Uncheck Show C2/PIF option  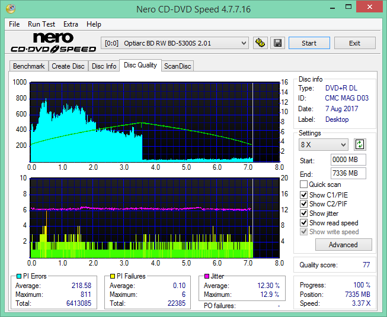click(303, 204)
